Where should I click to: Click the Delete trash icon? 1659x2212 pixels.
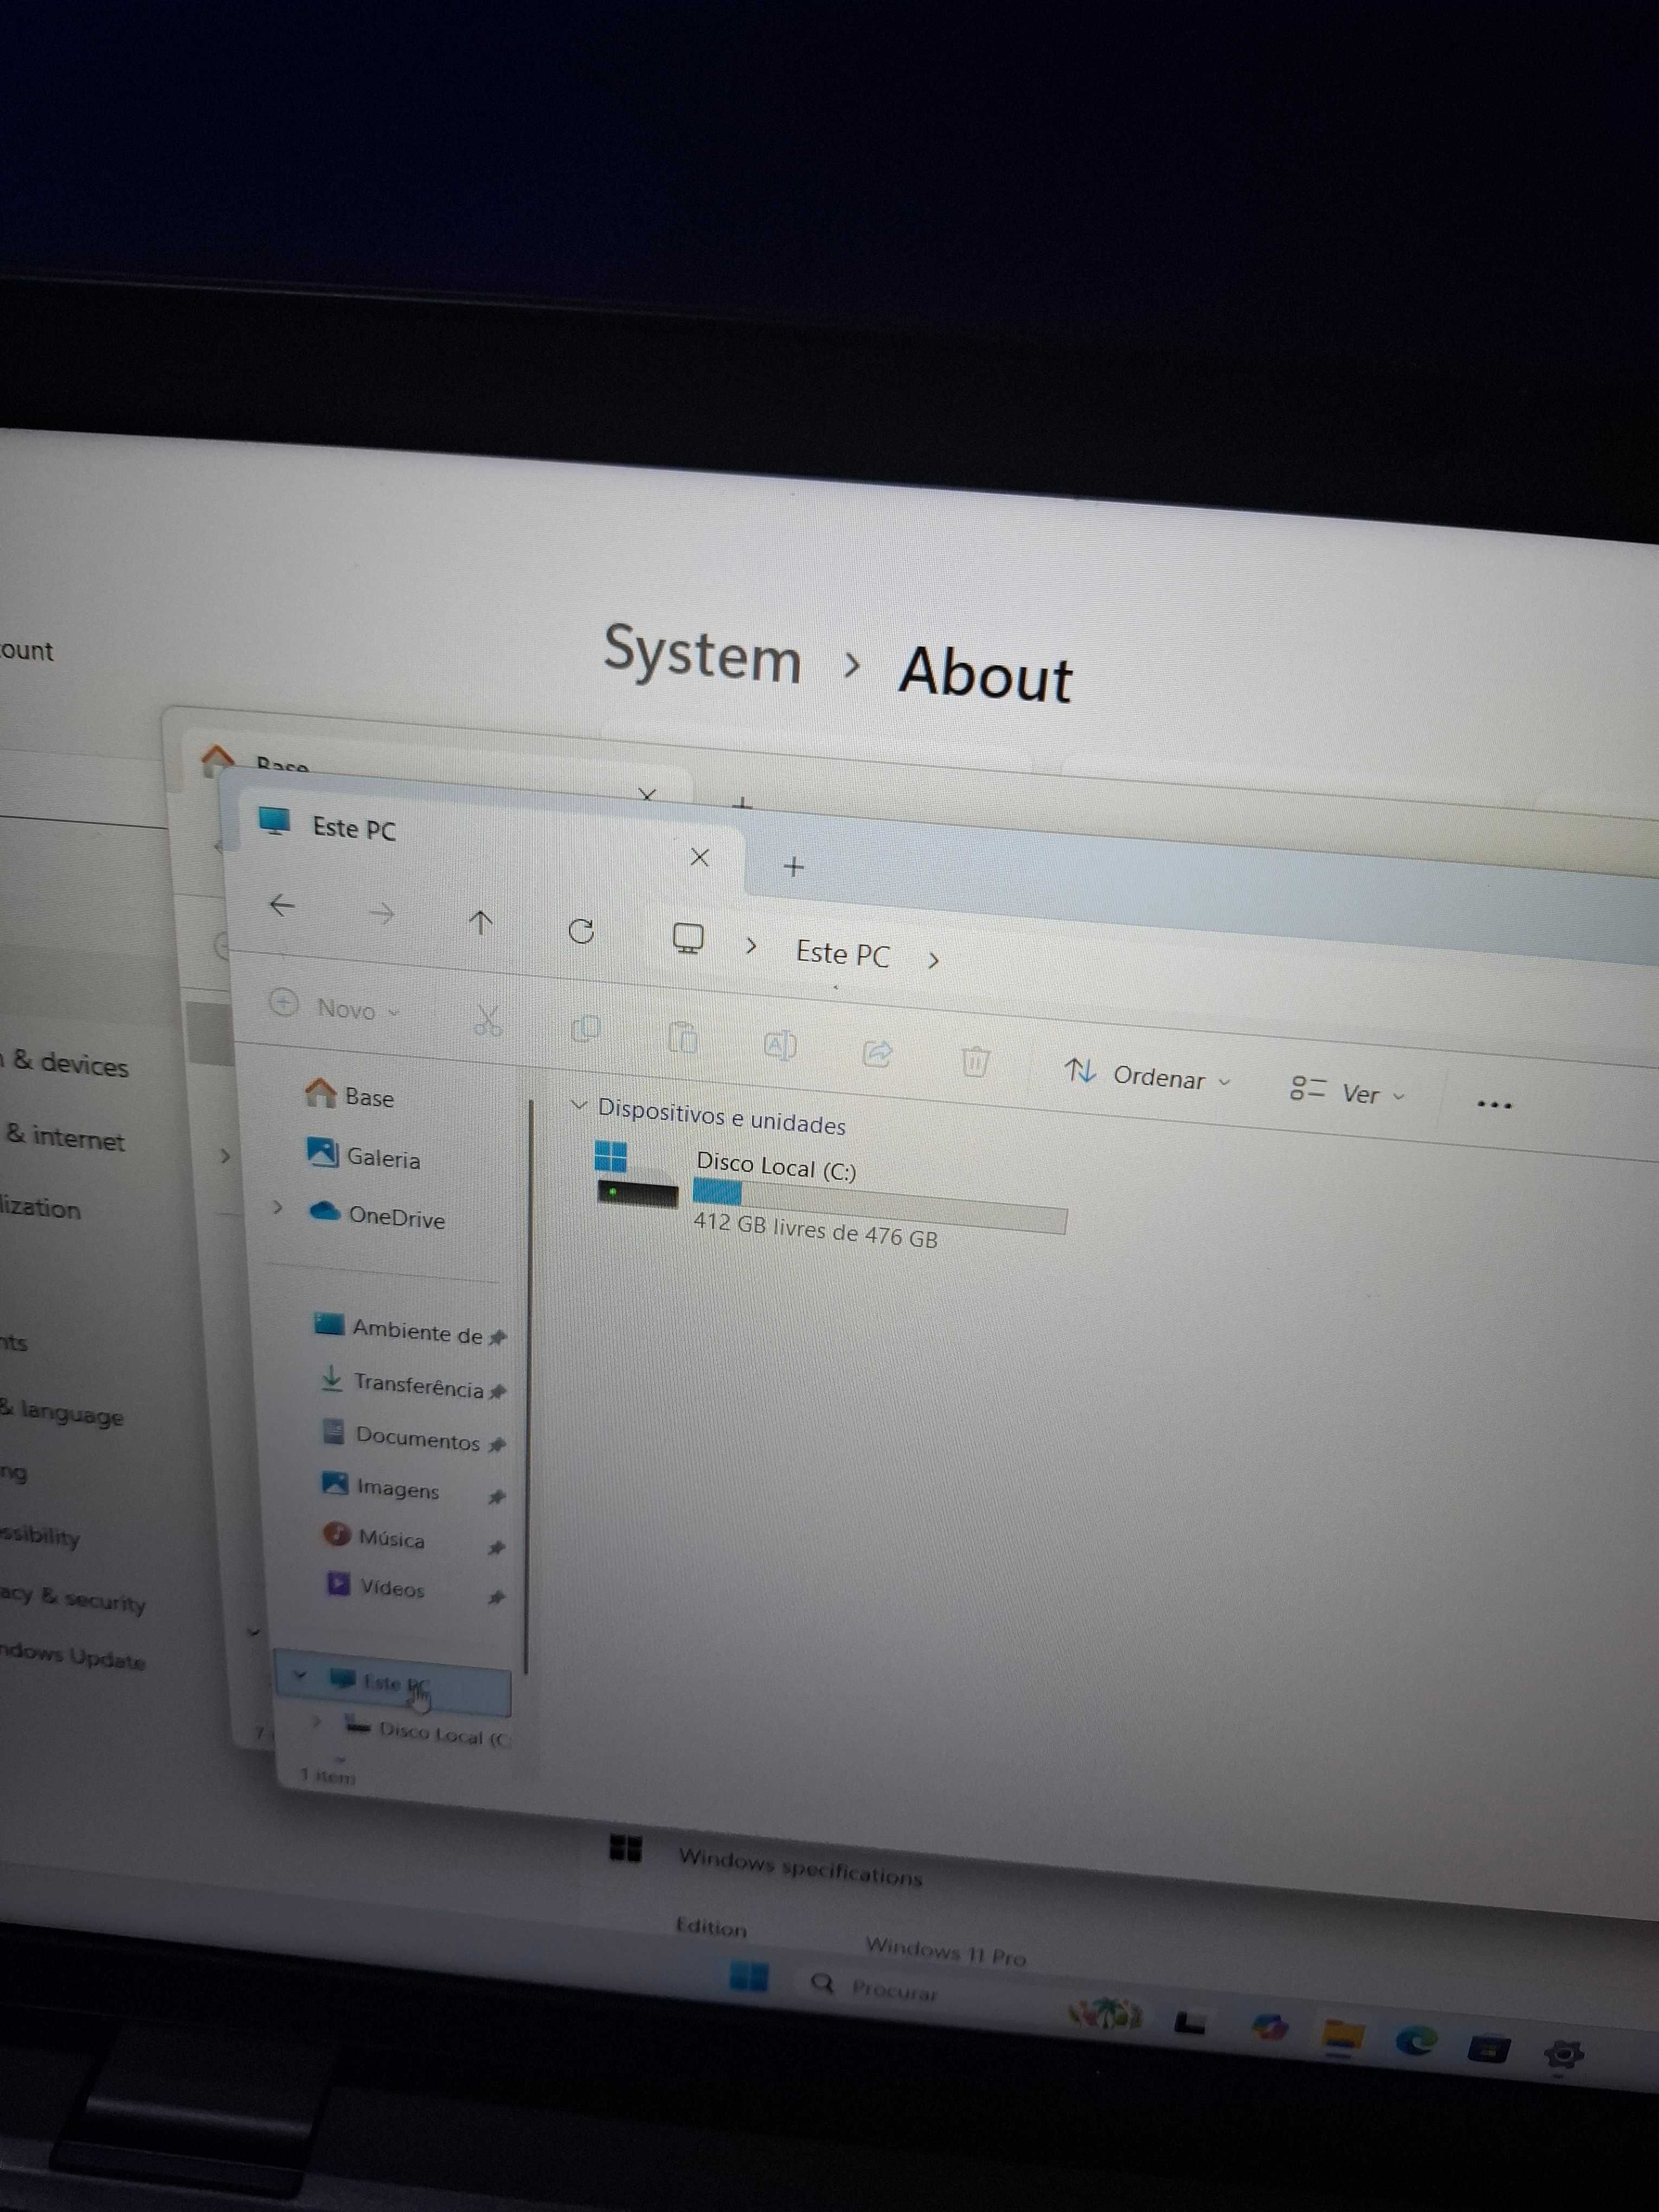pos(975,1061)
